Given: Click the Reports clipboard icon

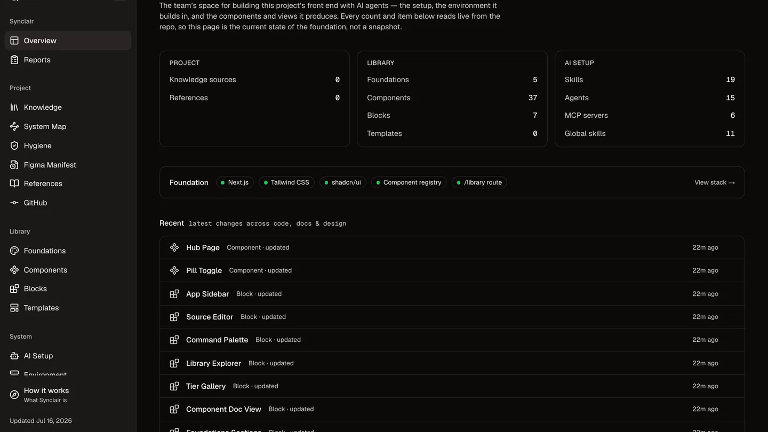Looking at the screenshot, I should pos(14,60).
